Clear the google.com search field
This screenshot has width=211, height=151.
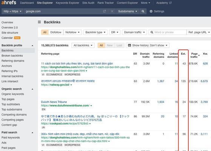[x=112, y=11]
